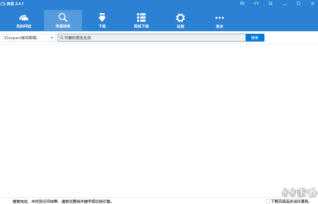The width and height of the screenshot is (318, 204).
Task: Enable 下载完成后关闭计算机 checkbox
Action: click(267, 201)
